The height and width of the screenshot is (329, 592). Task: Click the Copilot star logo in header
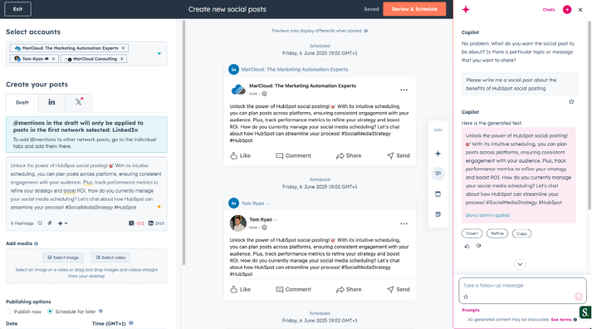[x=466, y=10]
